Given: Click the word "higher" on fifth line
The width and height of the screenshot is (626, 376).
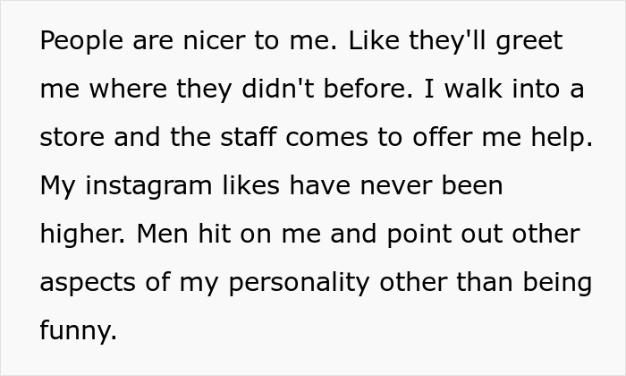Looking at the screenshot, I should pyautogui.click(x=80, y=235).
